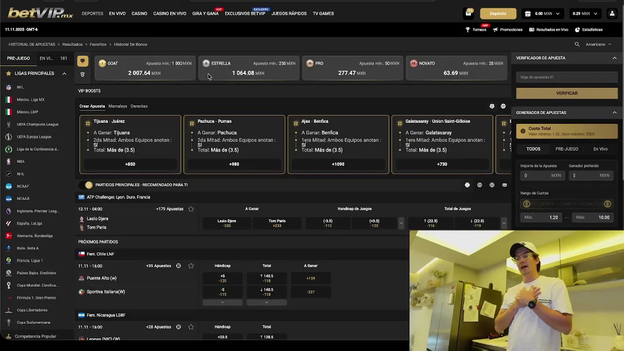This screenshot has width=624, height=351.
Task: Open Favoritos link
Action: pyautogui.click(x=98, y=44)
